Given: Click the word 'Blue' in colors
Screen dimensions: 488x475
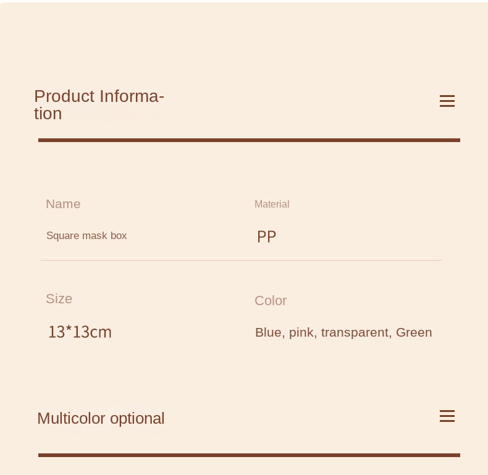Looking at the screenshot, I should 268,332.
